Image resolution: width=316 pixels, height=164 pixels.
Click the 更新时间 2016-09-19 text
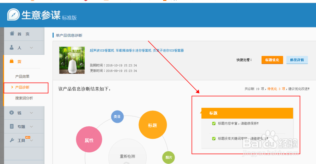click(113, 71)
